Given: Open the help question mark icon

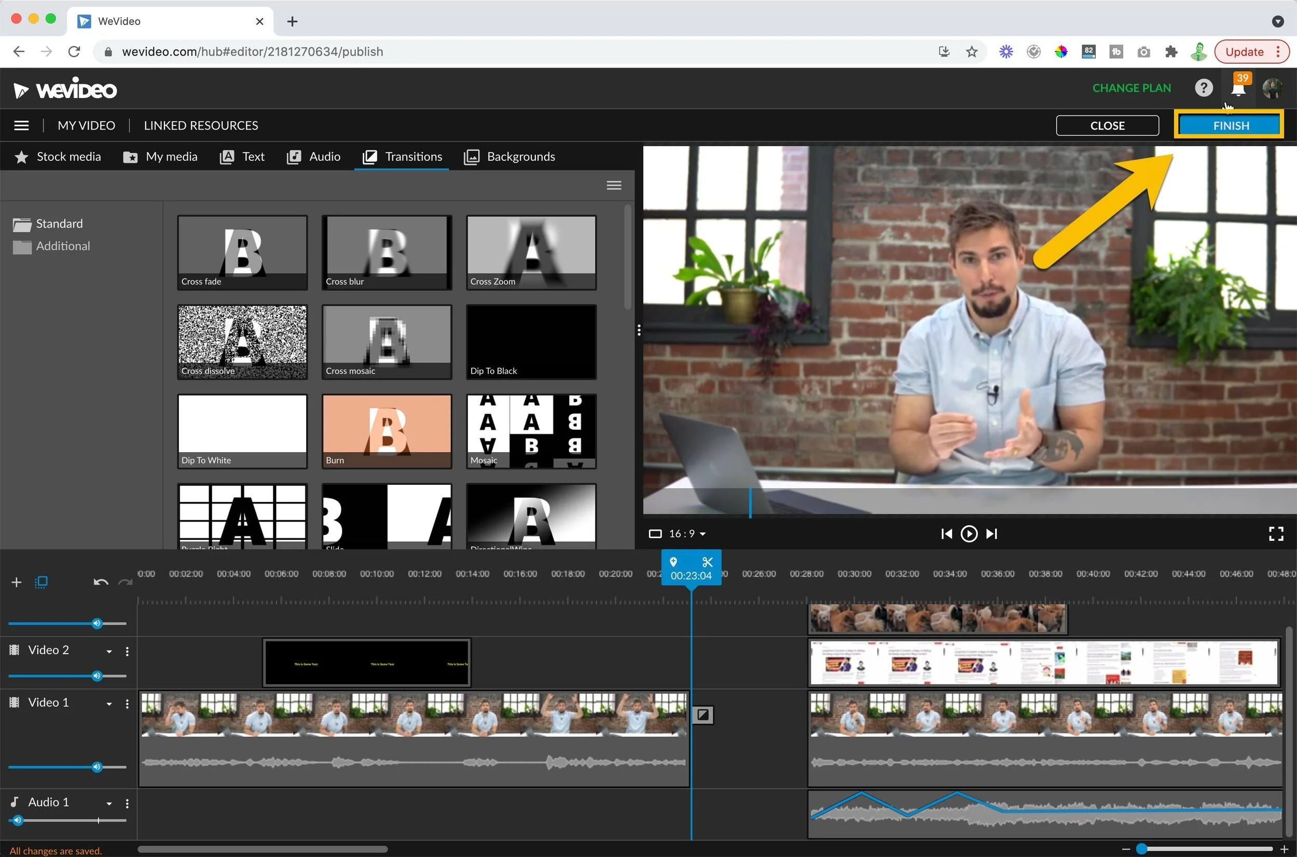Looking at the screenshot, I should click(1204, 88).
